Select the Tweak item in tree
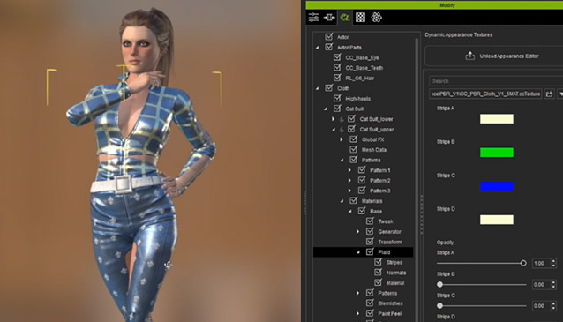Viewport: 563px width, 322px height. (386, 221)
